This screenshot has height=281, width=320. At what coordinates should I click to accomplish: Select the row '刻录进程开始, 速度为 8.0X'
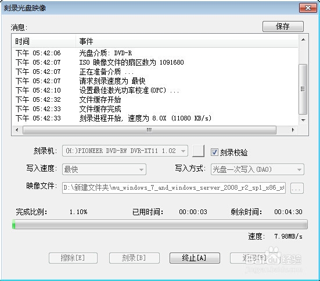pos(155,118)
